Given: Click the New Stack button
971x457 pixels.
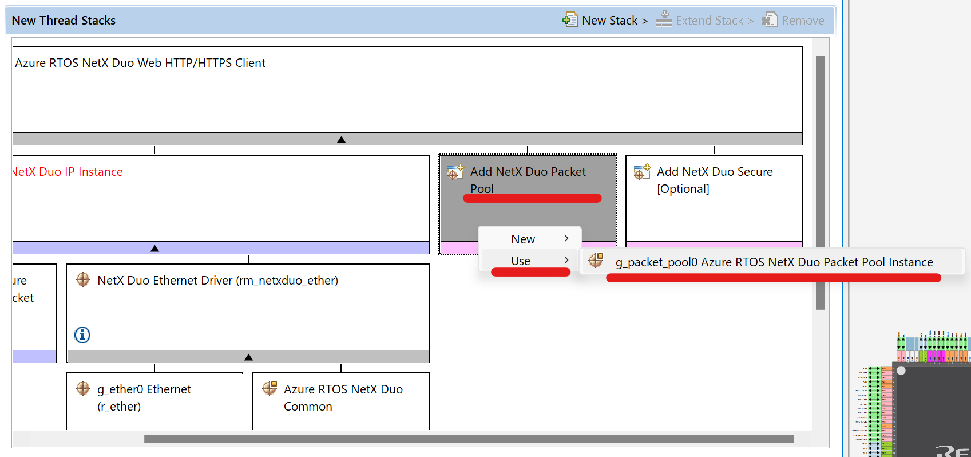Looking at the screenshot, I should click(605, 20).
